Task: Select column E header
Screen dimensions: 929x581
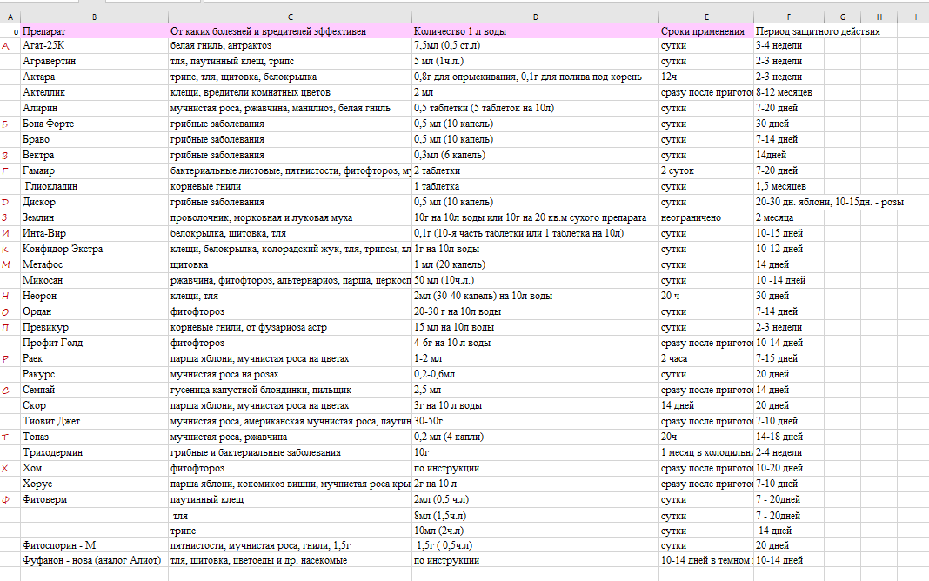Action: point(706,17)
